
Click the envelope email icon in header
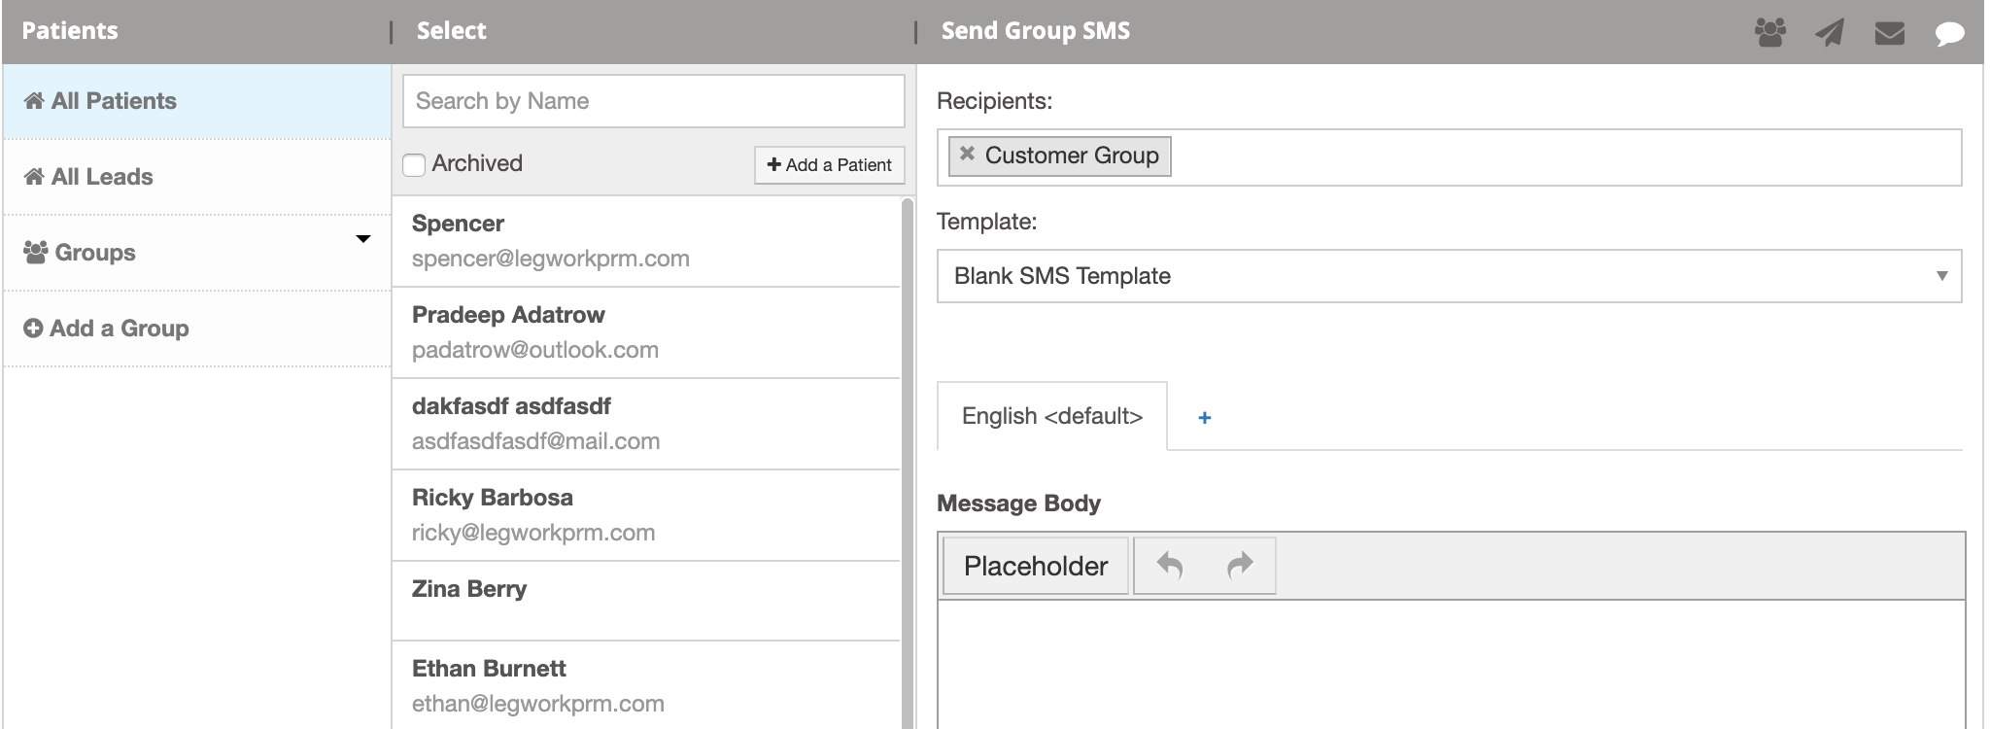pos(1889,34)
